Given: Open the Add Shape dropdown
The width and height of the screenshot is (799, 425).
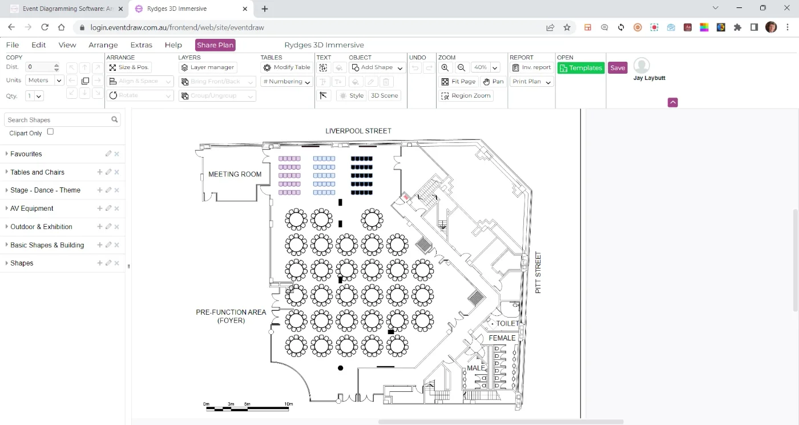Looking at the screenshot, I should 377,67.
